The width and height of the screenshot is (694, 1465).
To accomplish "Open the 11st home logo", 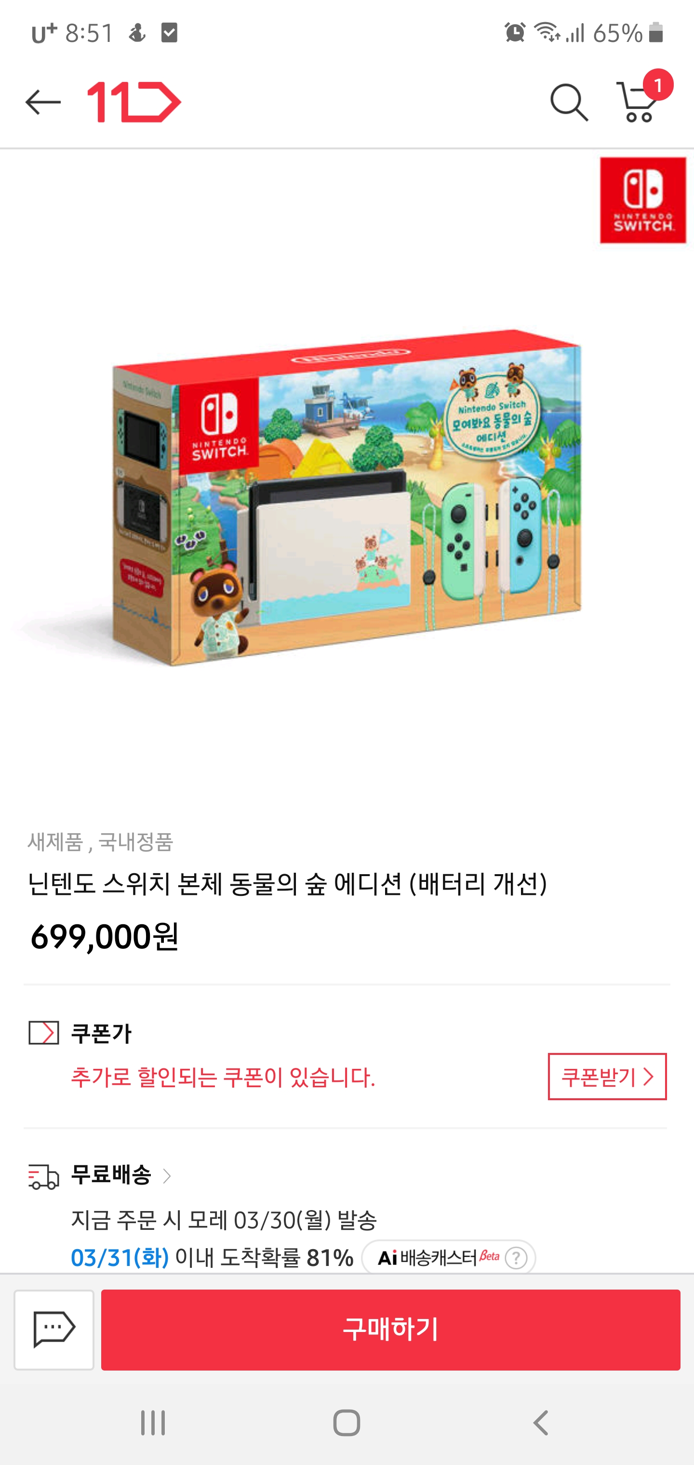I will point(134,102).
